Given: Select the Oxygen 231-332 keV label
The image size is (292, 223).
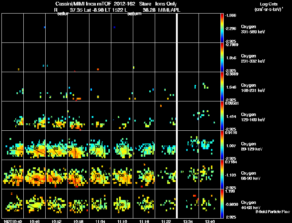Looking at the screenshot, I should tap(253, 59).
